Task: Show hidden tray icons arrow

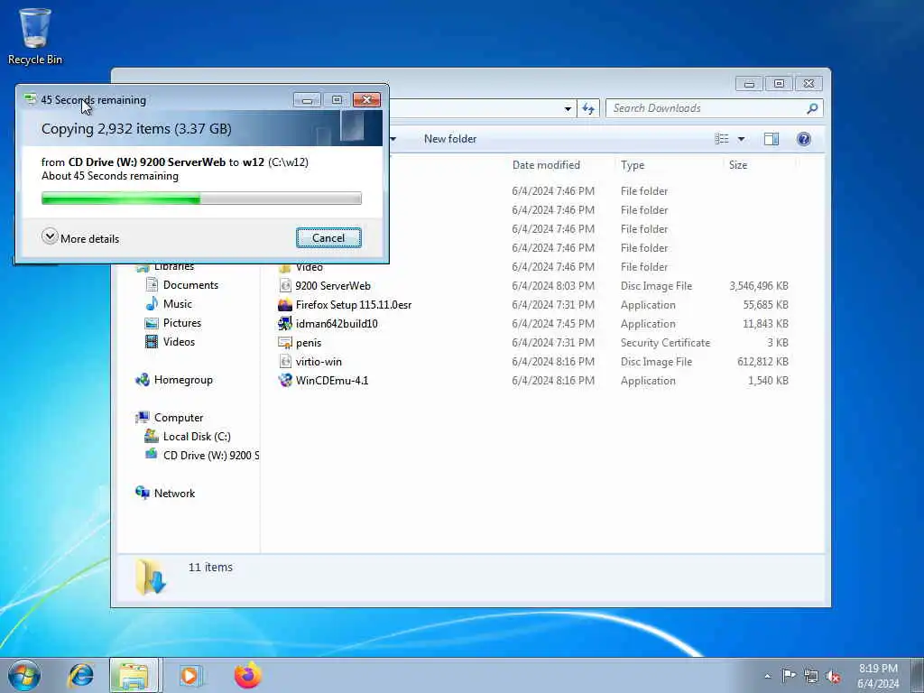Action: tap(767, 676)
